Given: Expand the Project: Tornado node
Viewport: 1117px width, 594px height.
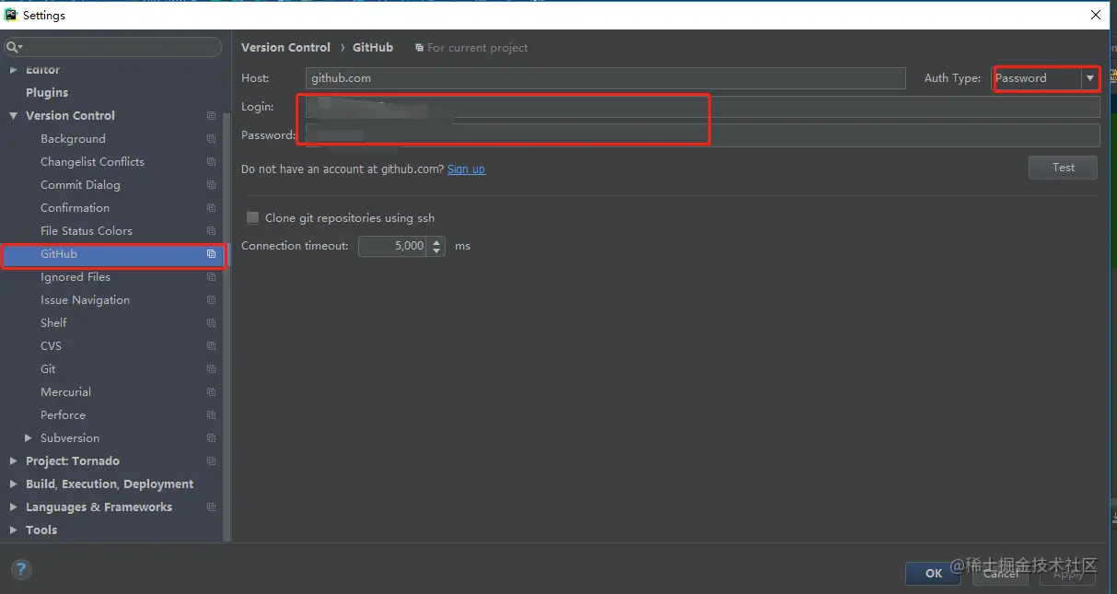Looking at the screenshot, I should [x=13, y=461].
